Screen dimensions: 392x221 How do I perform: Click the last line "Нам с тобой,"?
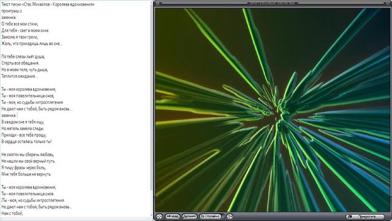point(12,214)
